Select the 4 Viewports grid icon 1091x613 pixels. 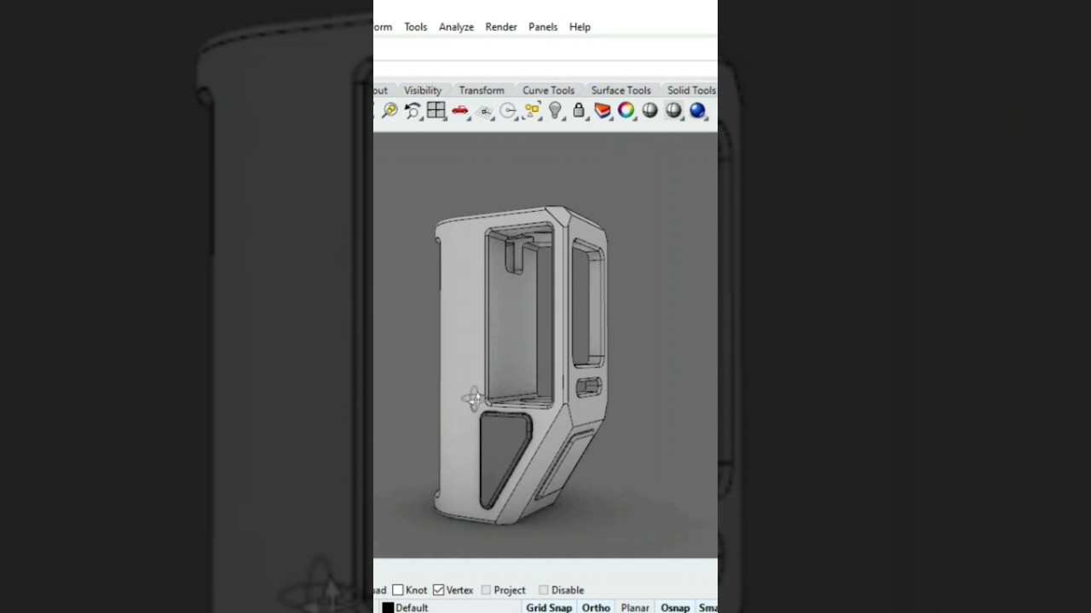436,110
